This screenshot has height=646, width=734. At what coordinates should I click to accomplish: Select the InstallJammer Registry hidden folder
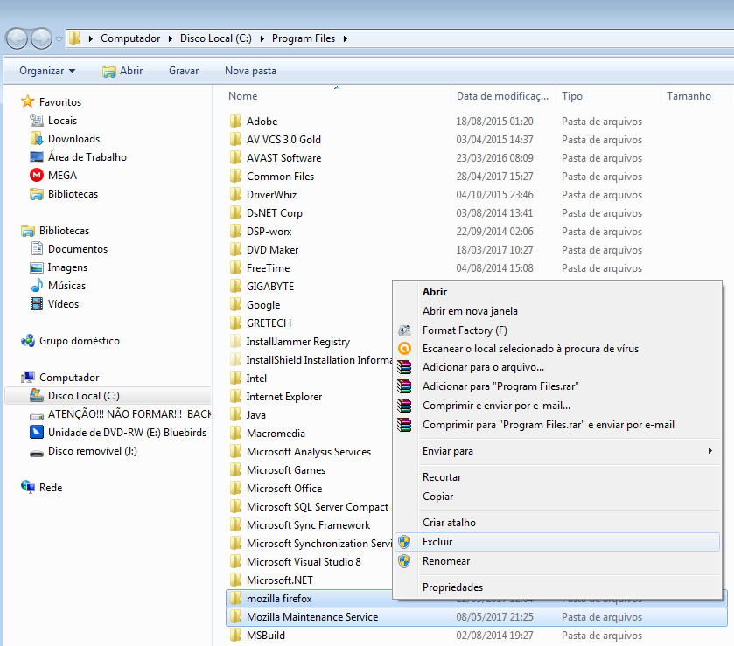pyautogui.click(x=298, y=342)
